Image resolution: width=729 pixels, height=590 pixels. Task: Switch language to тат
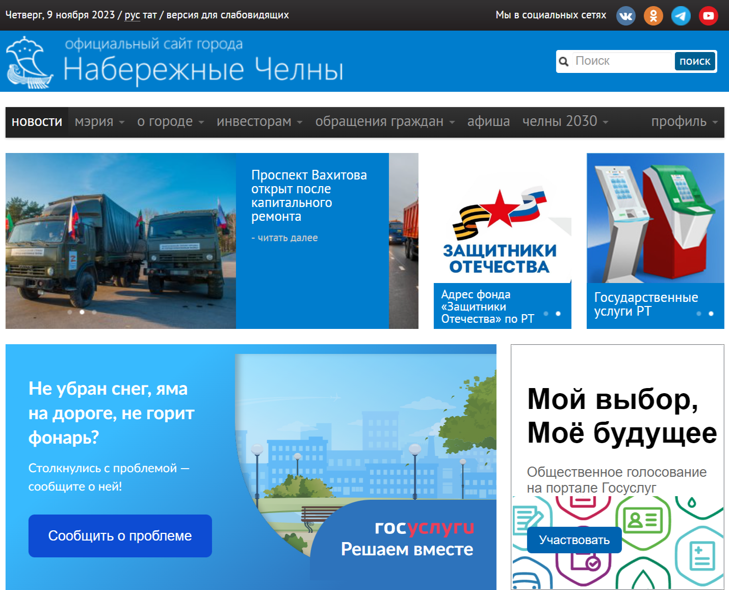150,15
